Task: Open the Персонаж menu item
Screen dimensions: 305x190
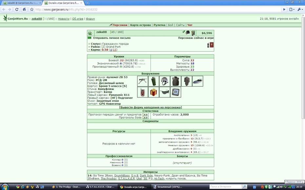Action: click(120, 25)
